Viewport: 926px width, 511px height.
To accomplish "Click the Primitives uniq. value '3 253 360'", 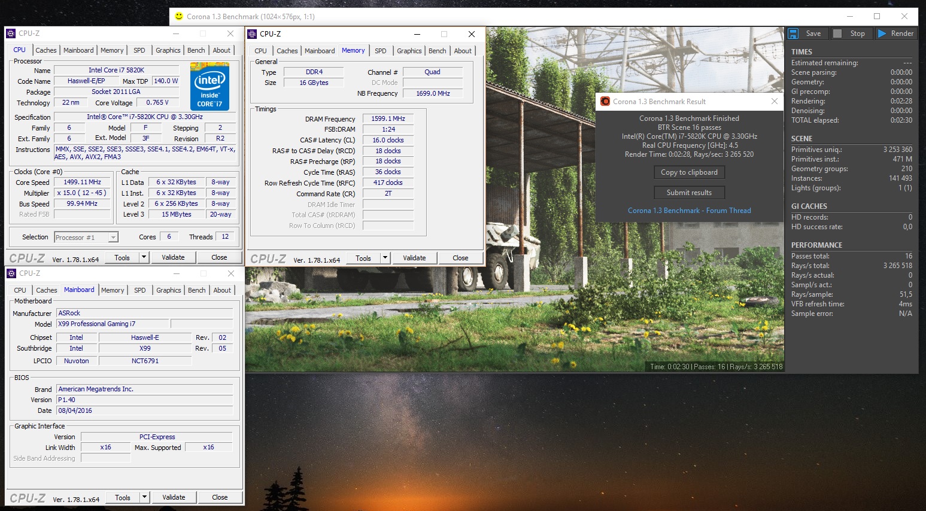I will [x=898, y=150].
